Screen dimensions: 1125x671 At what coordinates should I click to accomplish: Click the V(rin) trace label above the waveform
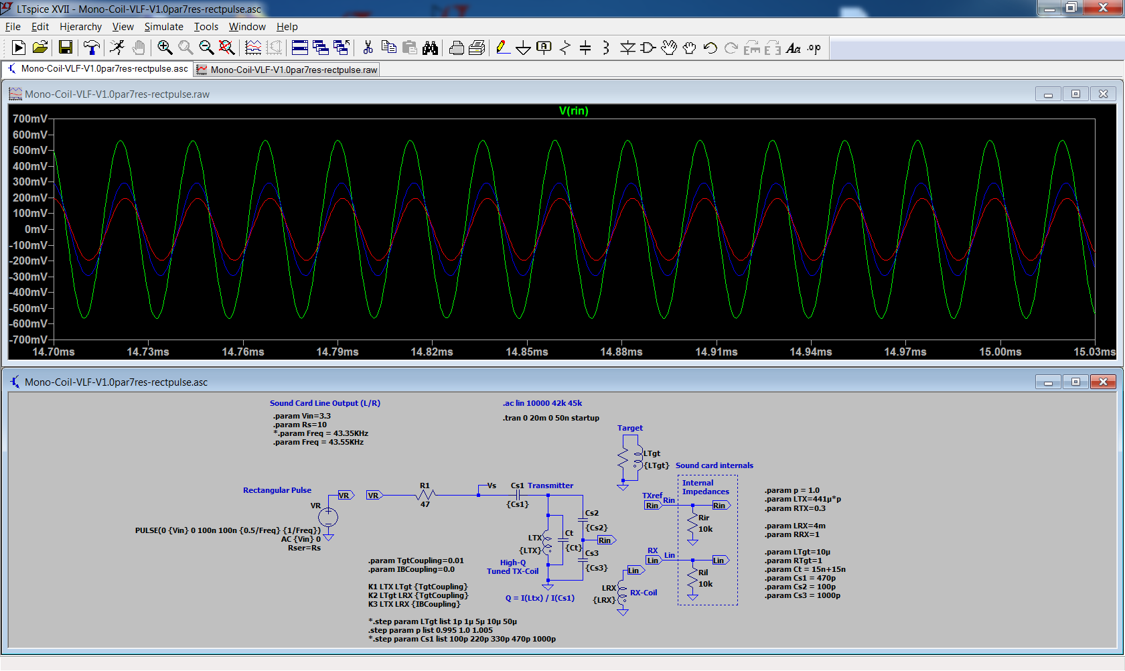[x=573, y=110]
